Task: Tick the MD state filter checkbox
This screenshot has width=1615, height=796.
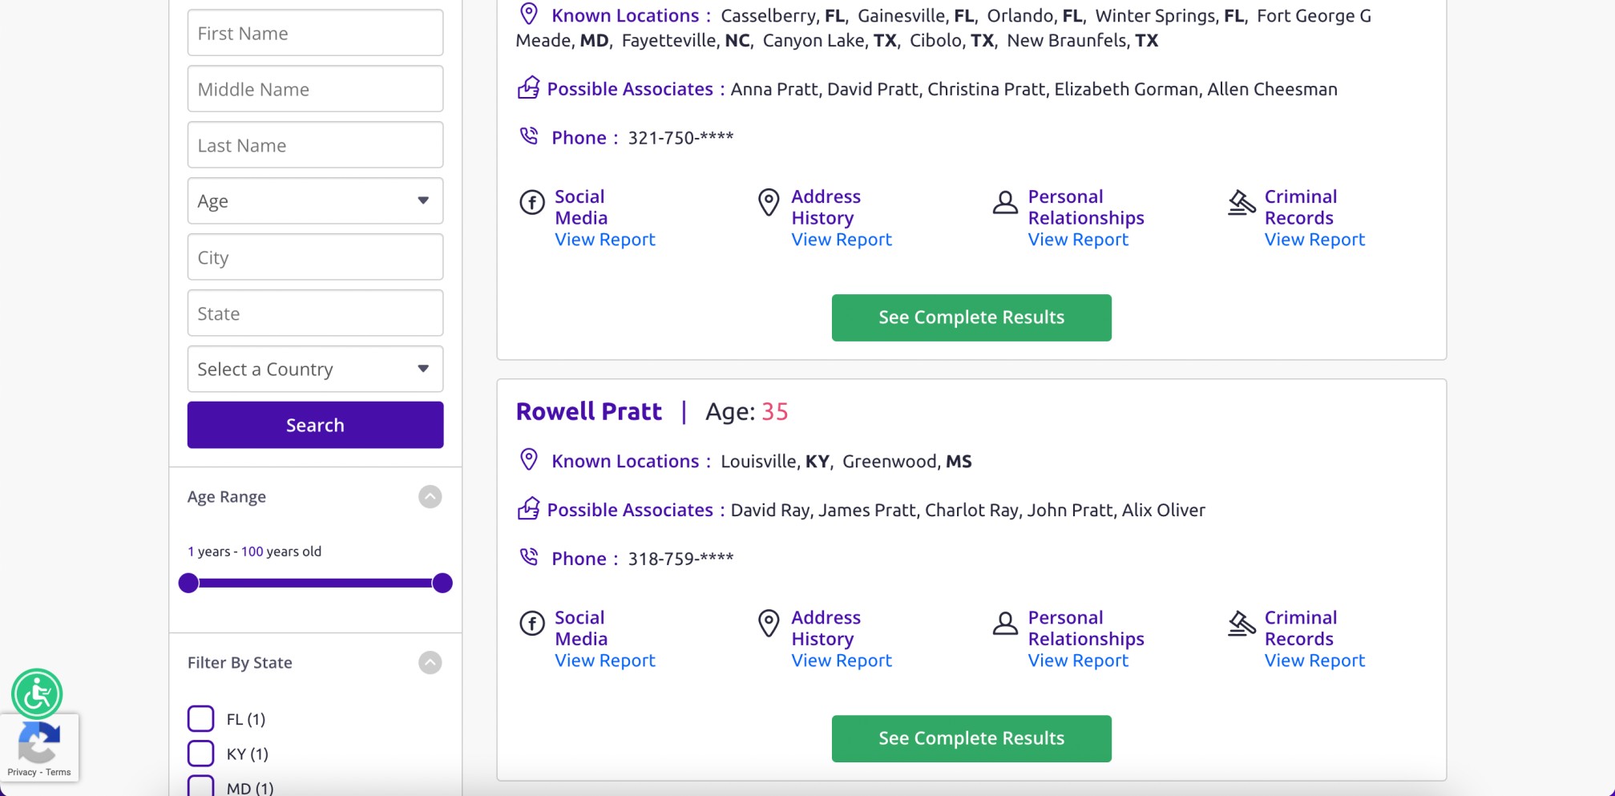Action: 201,786
